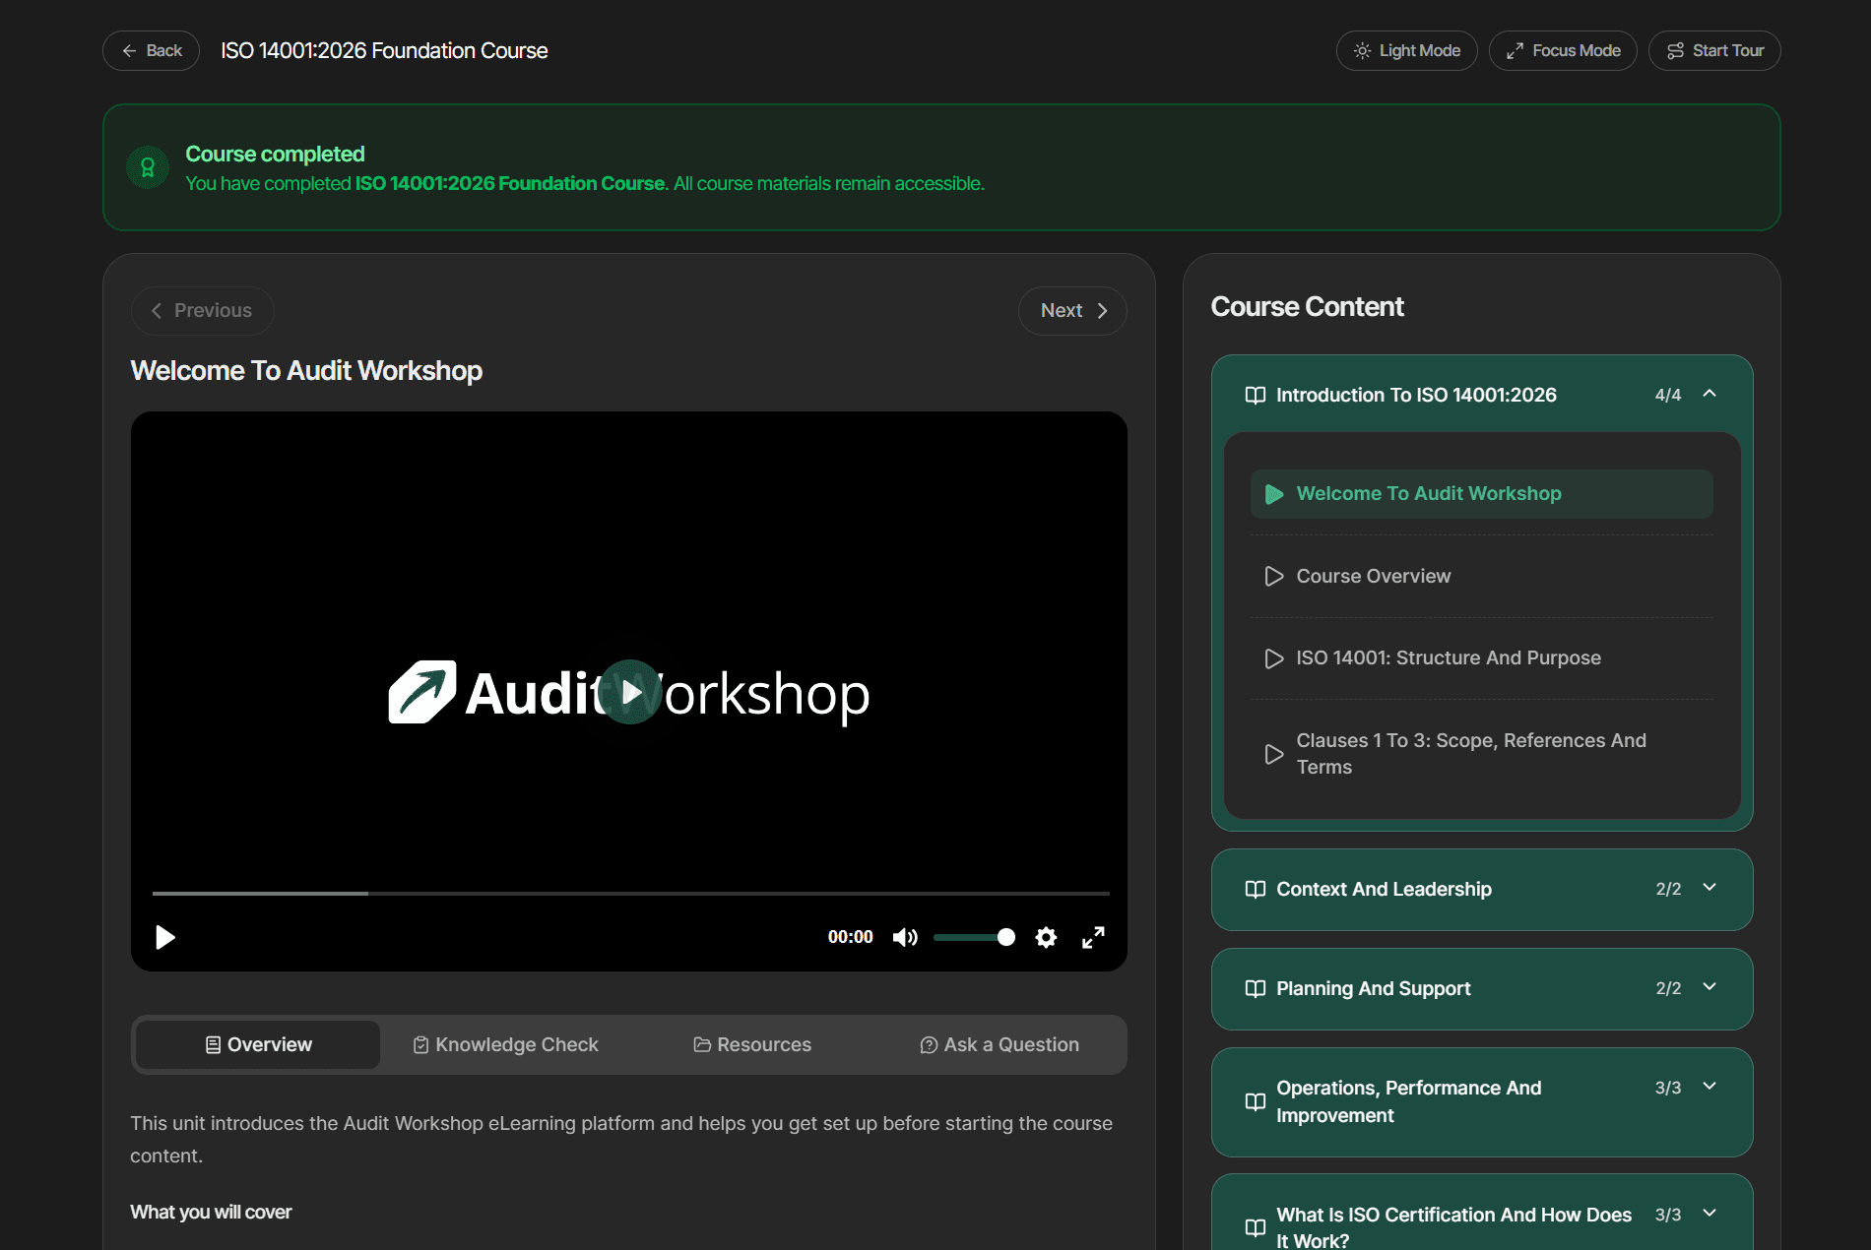This screenshot has width=1871, height=1250.
Task: Click the 00:00 video timestamp
Action: [850, 937]
